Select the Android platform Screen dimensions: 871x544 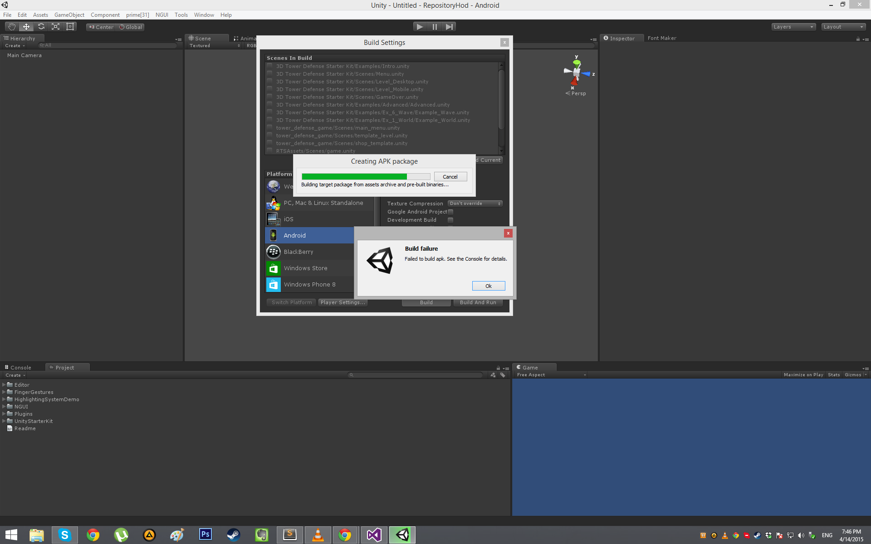coord(309,236)
